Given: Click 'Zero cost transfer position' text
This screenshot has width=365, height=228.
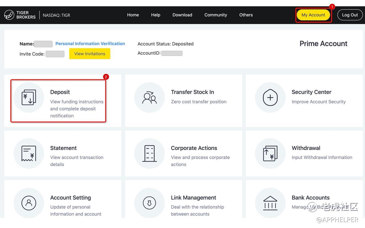Looking at the screenshot, I should 199,102.
